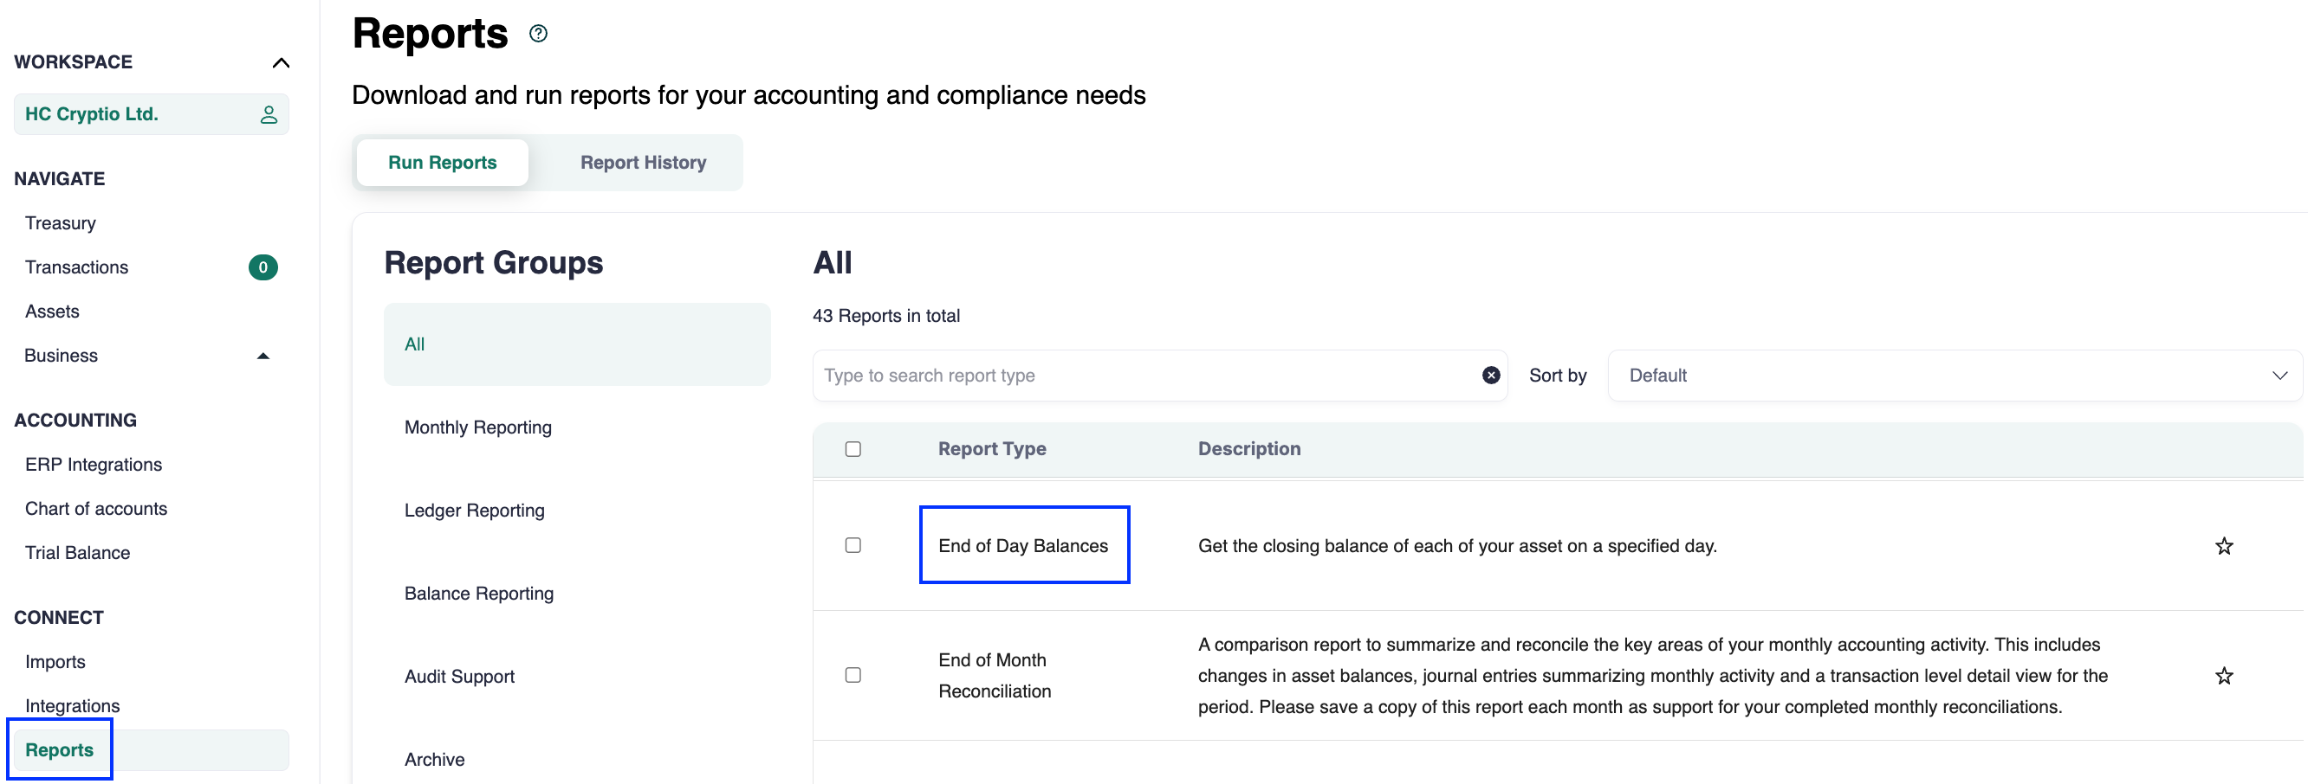
Task: Open the Sort by Default dropdown
Action: (x=1955, y=376)
